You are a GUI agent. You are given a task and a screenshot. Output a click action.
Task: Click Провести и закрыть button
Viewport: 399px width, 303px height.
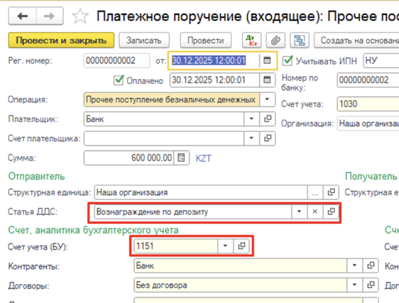61,41
